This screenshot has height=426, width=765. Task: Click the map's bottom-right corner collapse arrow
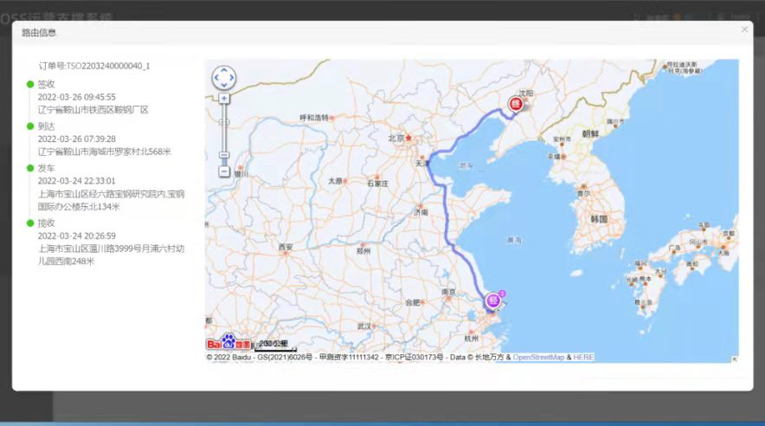(734, 358)
